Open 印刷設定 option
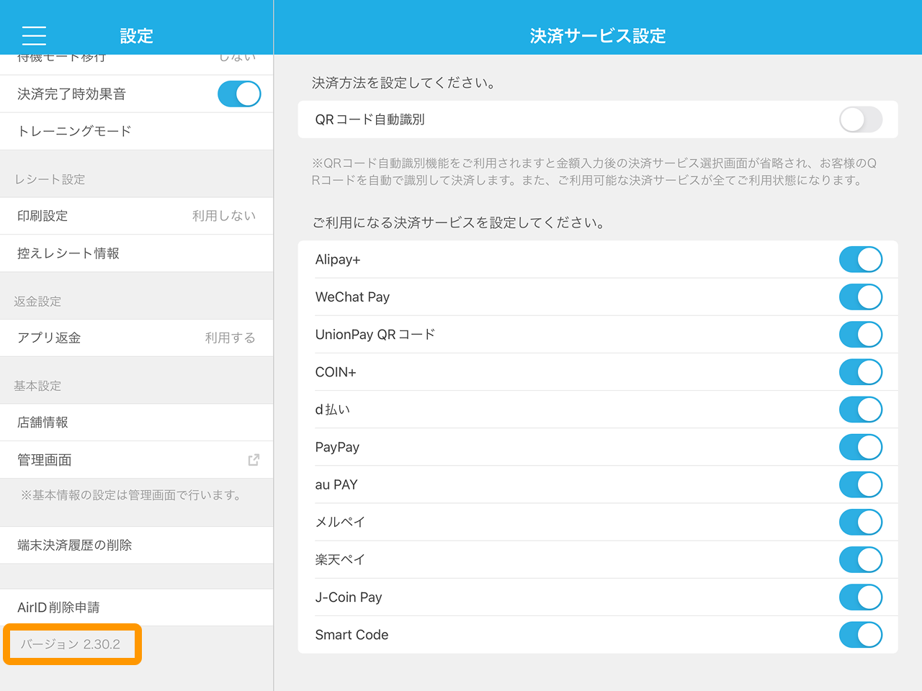The height and width of the screenshot is (691, 922). [x=137, y=216]
